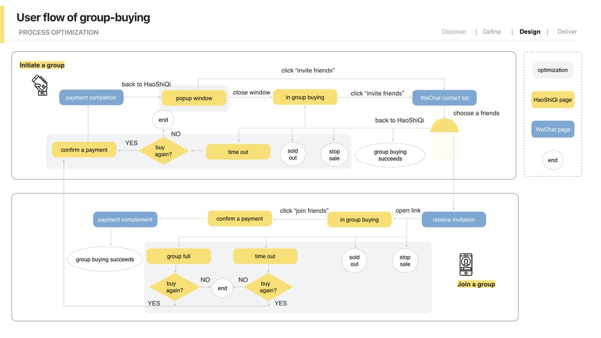Screen dimensions: 601x338
Task: Click the yellow popup window node
Action: (194, 98)
